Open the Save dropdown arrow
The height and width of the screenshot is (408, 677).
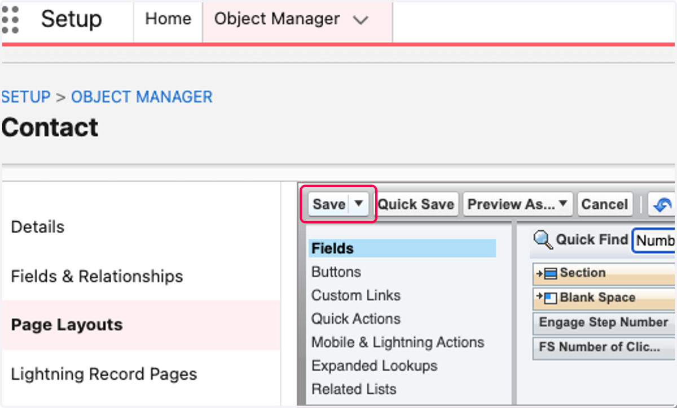(359, 204)
